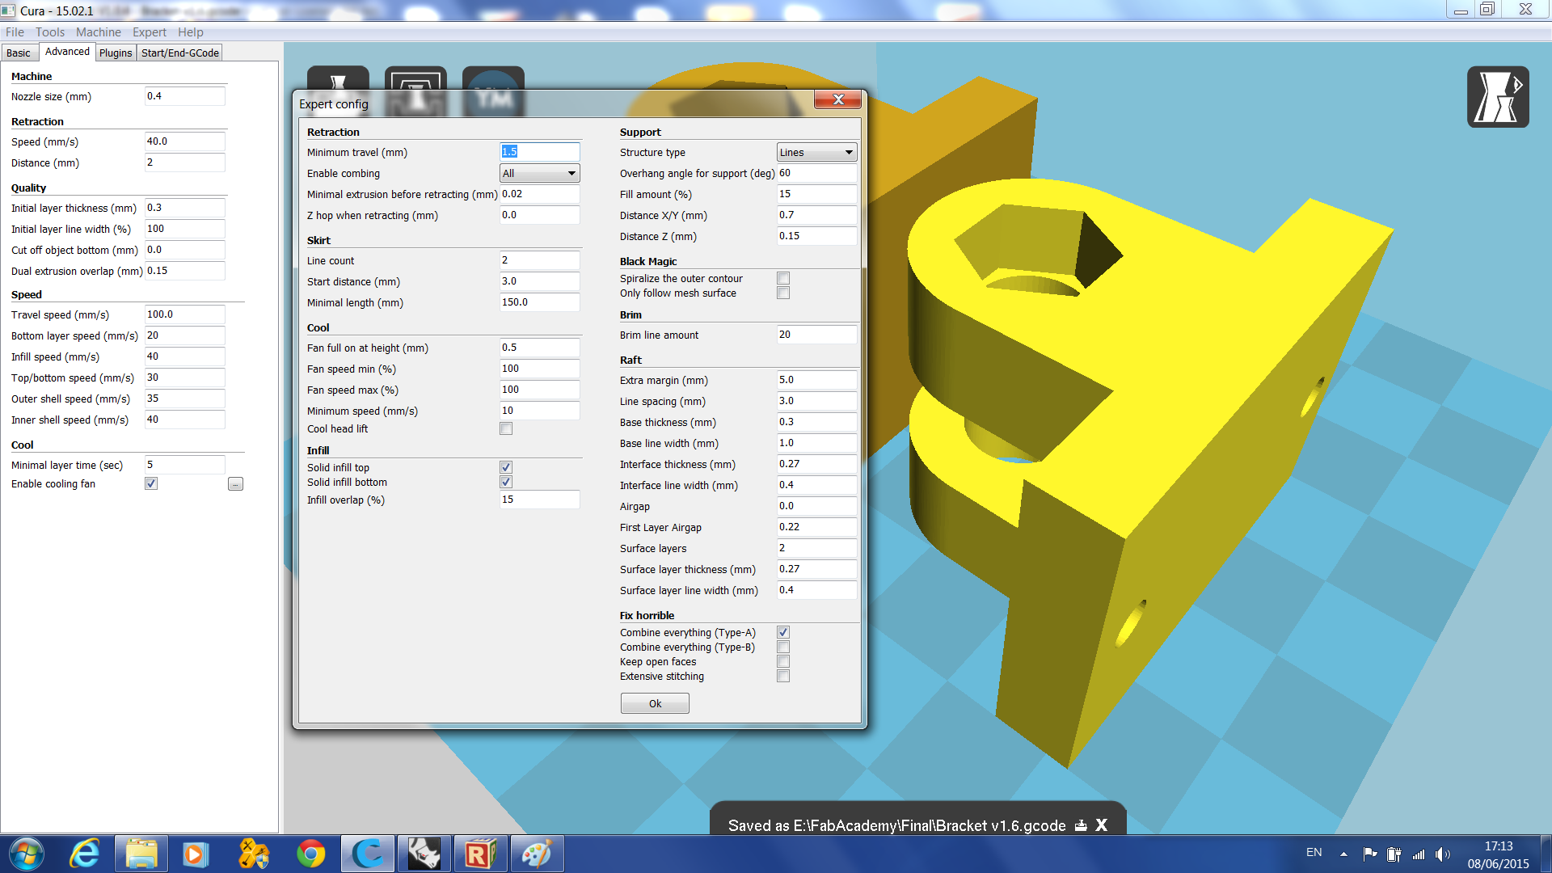1552x873 pixels.
Task: Toggle Spiralize the outer contour
Action: click(782, 279)
